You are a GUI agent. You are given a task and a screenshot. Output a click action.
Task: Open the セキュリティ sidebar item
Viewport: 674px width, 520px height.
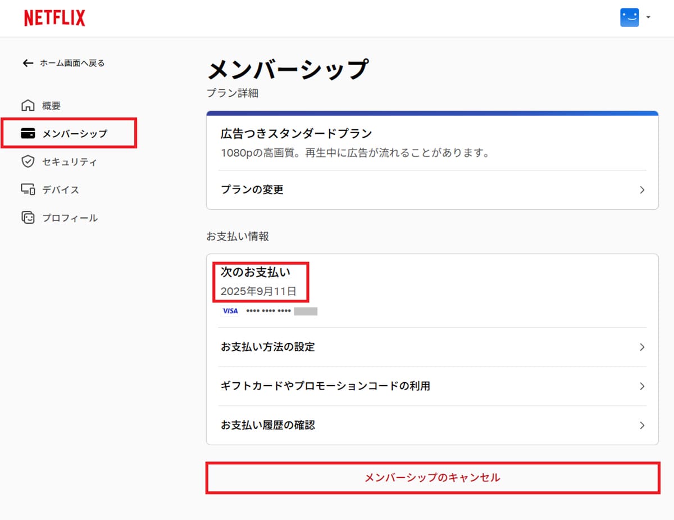[70, 162]
